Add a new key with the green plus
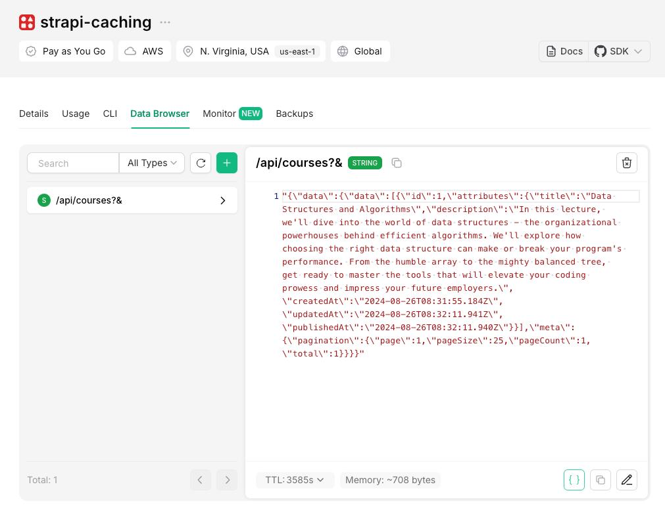 click(x=226, y=163)
